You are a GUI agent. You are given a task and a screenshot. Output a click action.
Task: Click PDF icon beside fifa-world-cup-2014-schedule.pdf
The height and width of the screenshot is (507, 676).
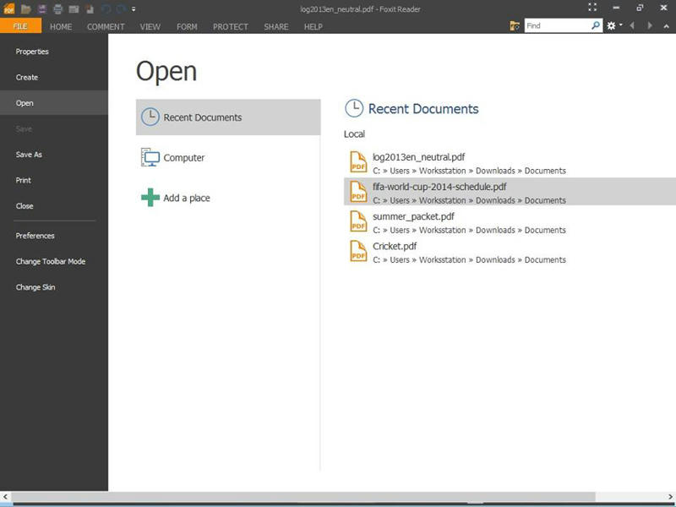pyautogui.click(x=358, y=192)
